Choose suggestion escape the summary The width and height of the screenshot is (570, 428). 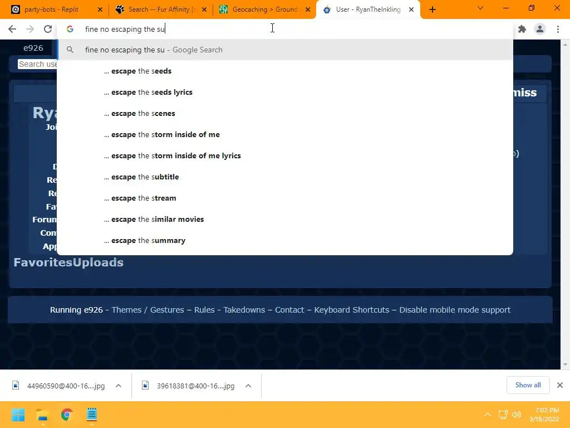tap(285, 241)
